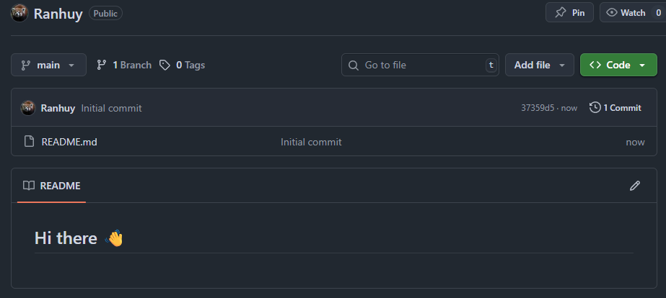Screen dimensions: 666x298
Task: Open the Initial commit message in file row
Action: tap(311, 142)
